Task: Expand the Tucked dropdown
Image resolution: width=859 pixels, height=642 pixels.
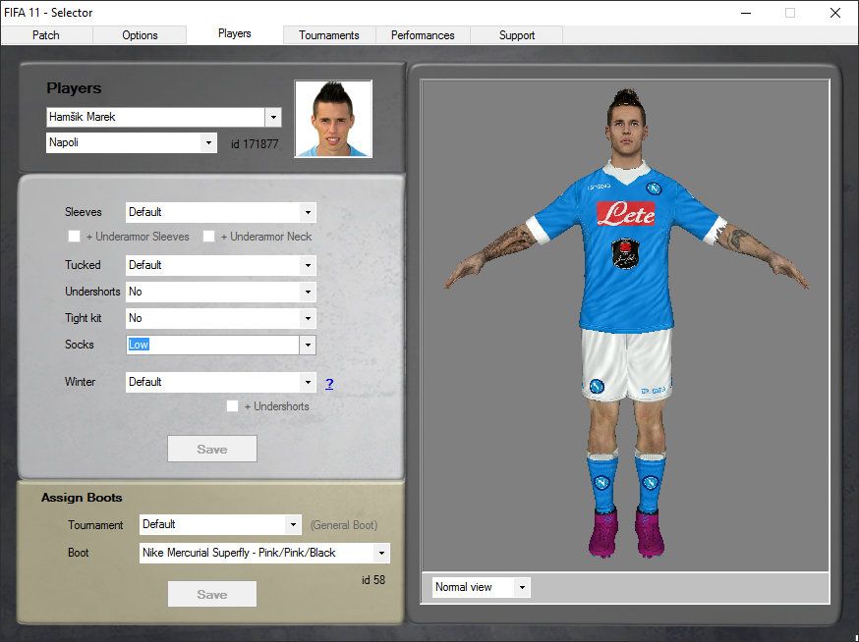Action: (307, 265)
